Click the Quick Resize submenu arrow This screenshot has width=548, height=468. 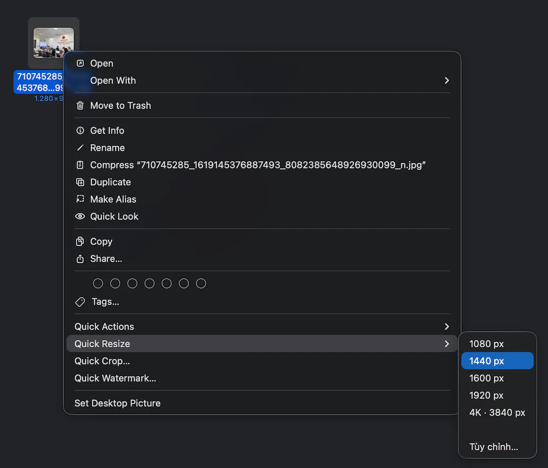(447, 344)
